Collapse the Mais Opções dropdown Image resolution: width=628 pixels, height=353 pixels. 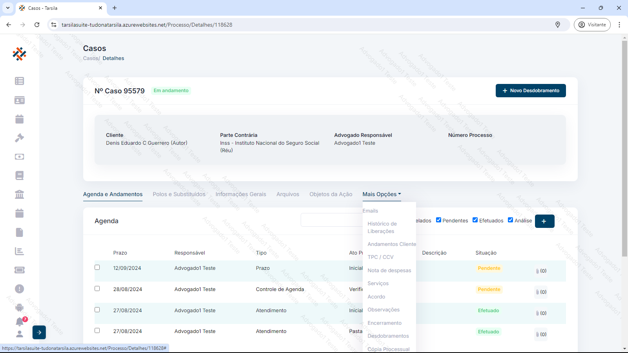coord(382,194)
